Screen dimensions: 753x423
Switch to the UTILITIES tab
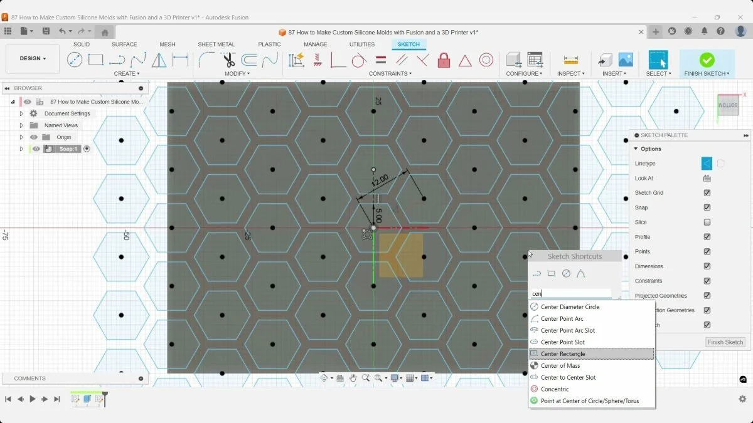click(x=362, y=44)
